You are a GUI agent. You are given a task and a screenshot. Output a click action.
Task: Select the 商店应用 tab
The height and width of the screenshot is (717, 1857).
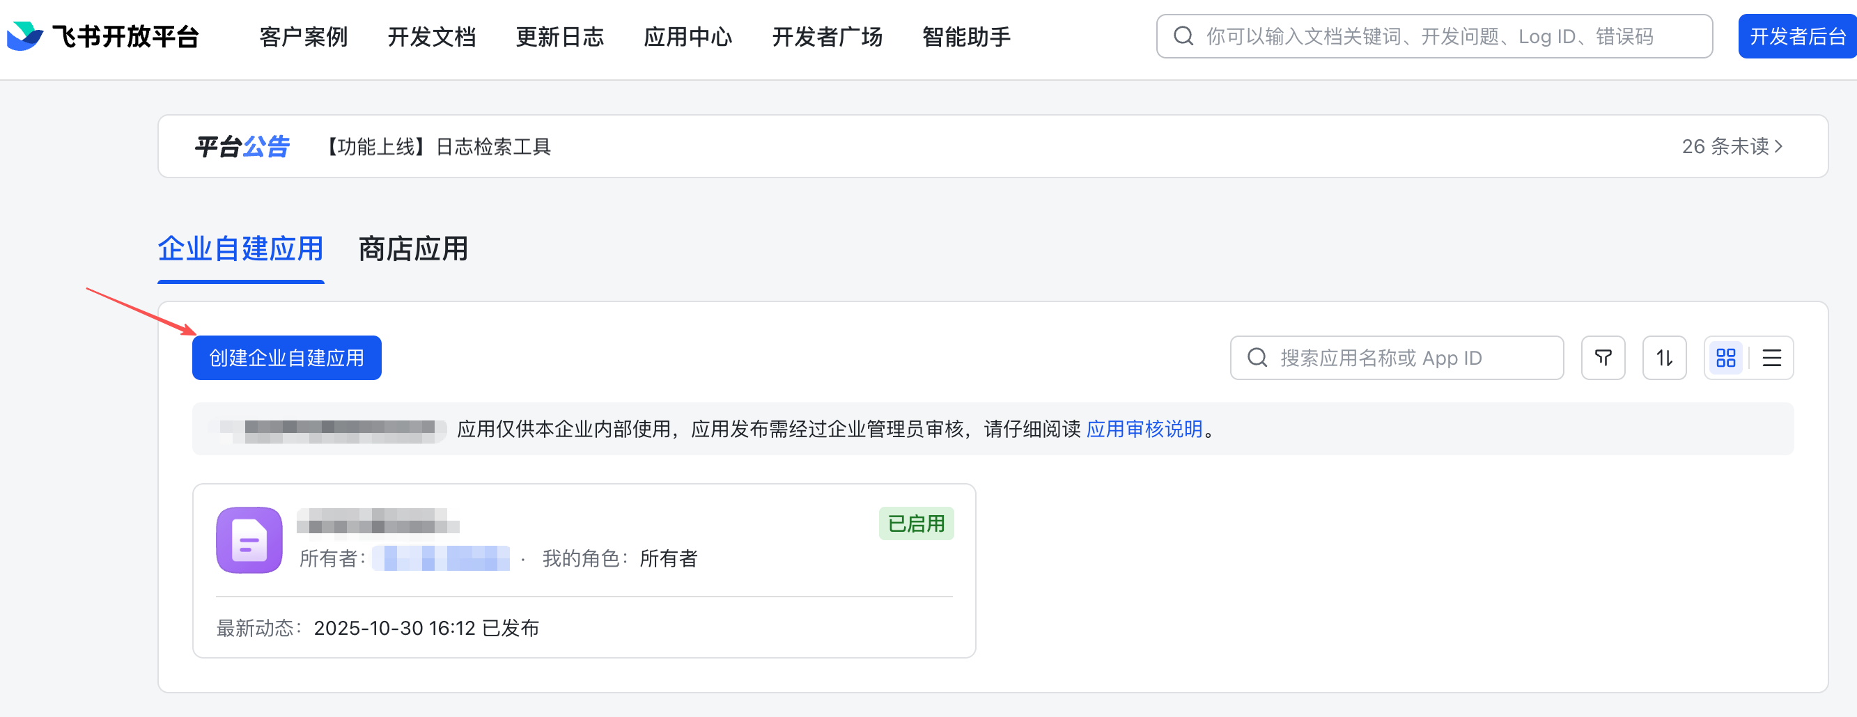coord(413,249)
